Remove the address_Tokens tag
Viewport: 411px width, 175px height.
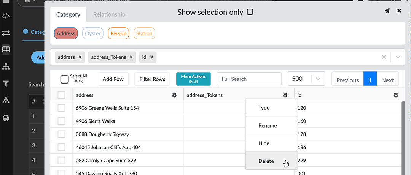tap(131, 57)
